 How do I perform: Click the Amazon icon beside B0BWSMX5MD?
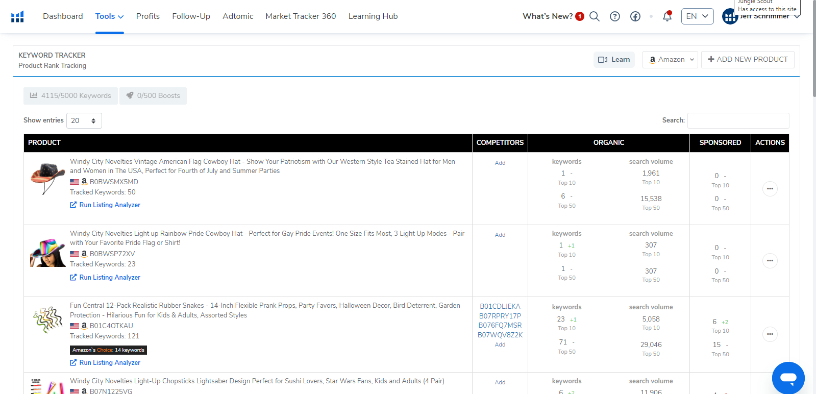[84, 181]
